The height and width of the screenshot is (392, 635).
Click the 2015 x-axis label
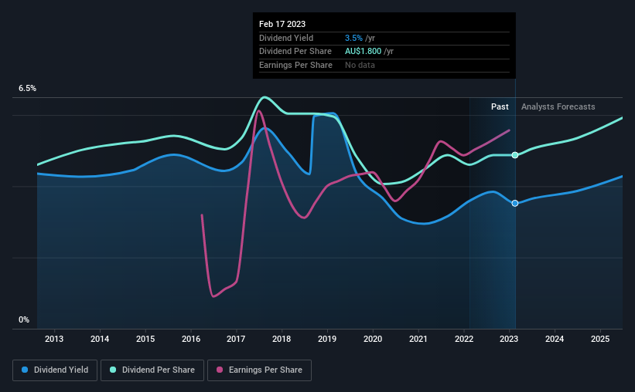coord(145,339)
